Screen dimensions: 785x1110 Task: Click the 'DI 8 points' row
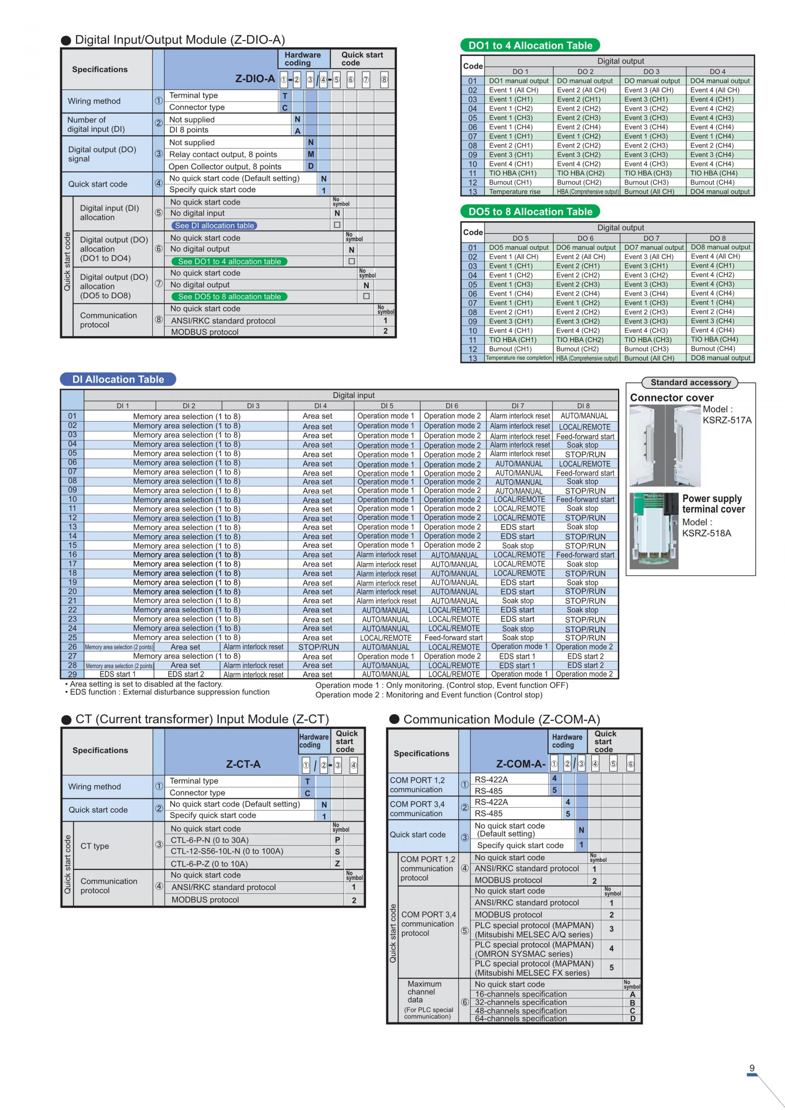click(x=188, y=130)
